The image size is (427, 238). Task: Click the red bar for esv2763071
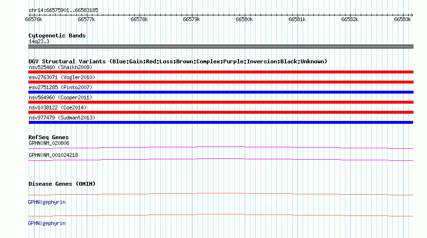[x=221, y=82]
